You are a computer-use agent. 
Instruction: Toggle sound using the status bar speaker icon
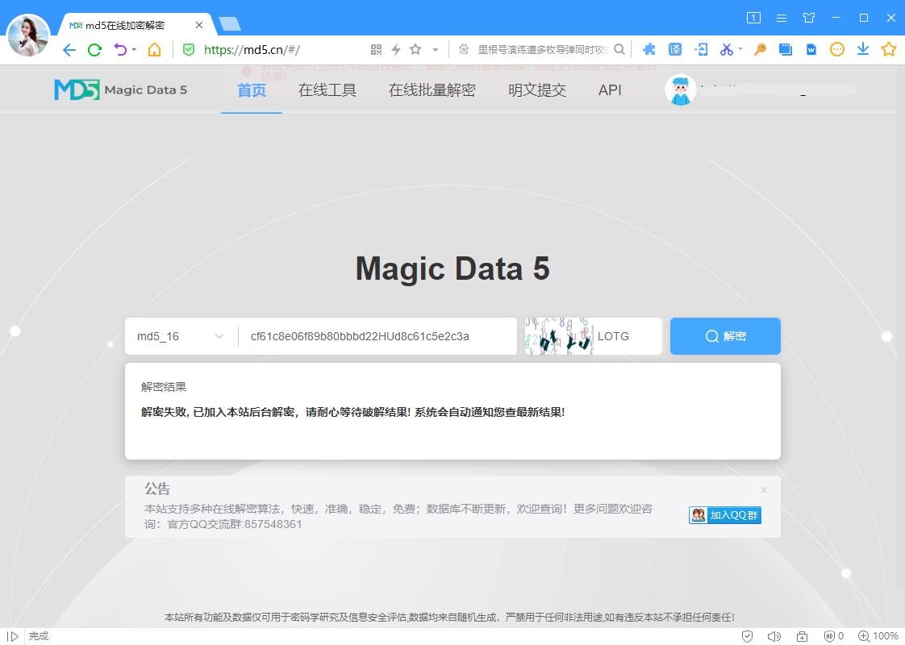click(x=774, y=636)
